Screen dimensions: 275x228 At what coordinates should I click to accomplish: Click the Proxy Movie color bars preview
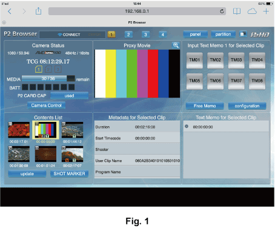tap(137, 74)
